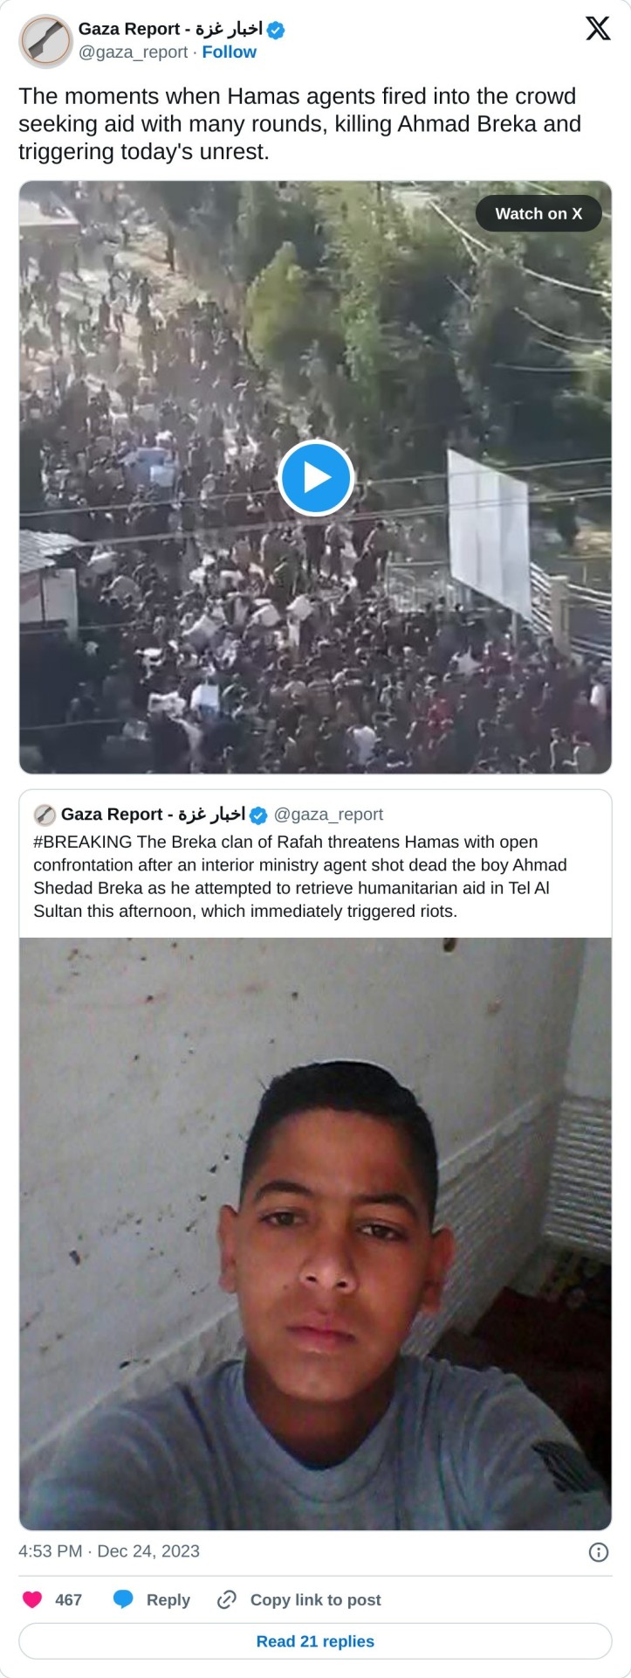Image resolution: width=631 pixels, height=1678 pixels.
Task: Click the quoted tweet's verified badge
Action: [258, 815]
